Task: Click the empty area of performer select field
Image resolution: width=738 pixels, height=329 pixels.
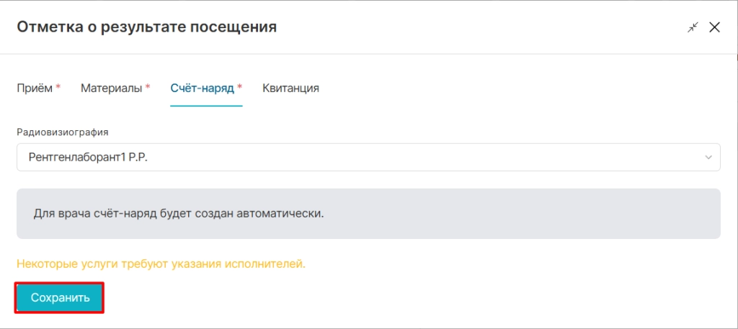Action: 424,158
